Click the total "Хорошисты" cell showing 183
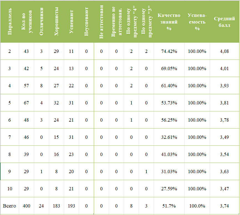The width and height of the screenshot is (240, 215). 56,206
